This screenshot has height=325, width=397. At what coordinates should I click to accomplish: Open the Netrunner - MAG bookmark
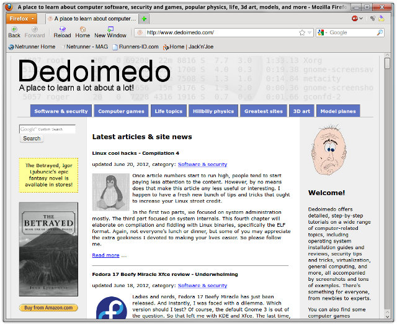[x=85, y=47]
